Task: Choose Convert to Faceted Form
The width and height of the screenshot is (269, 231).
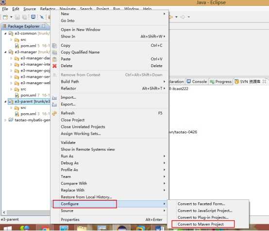Action: [208, 204]
